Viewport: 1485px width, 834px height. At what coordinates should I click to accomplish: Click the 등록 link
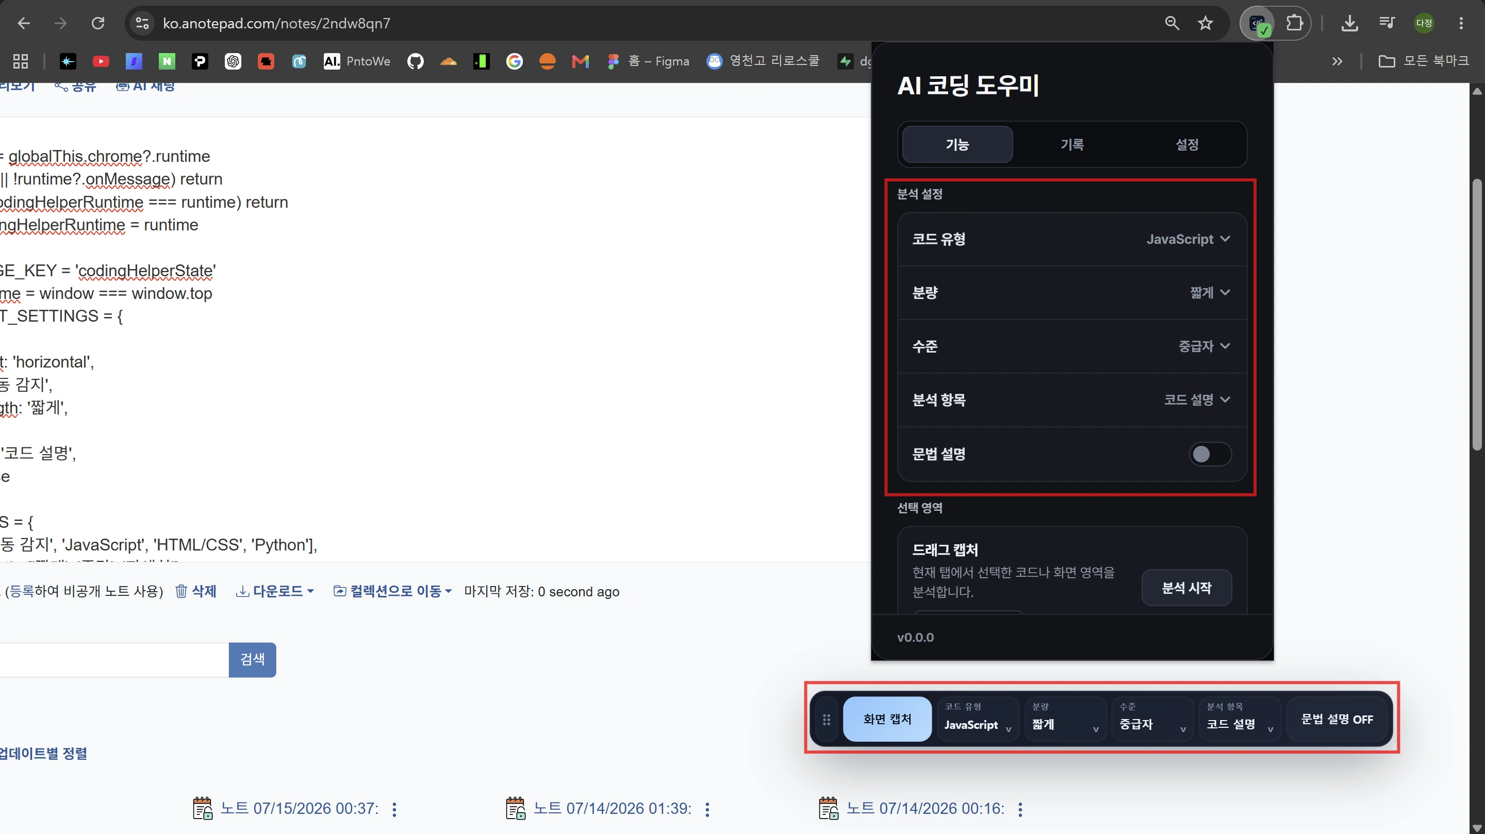(21, 591)
